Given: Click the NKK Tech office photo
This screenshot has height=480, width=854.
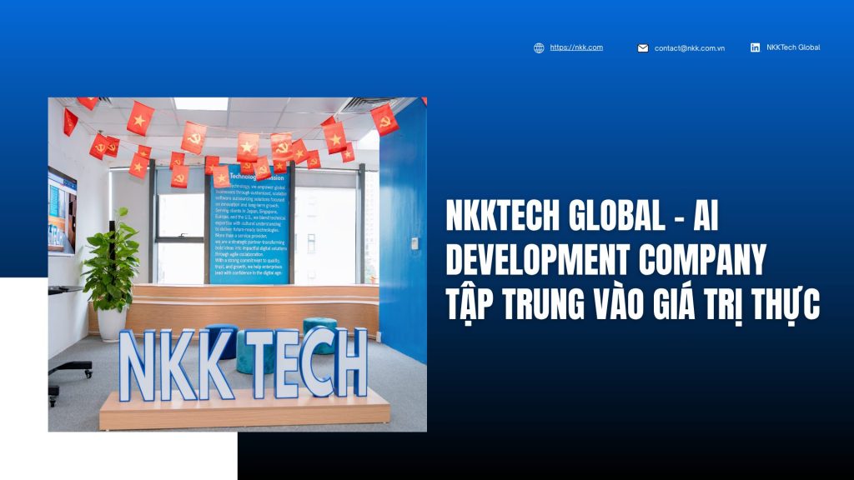Looking at the screenshot, I should pos(238,264).
